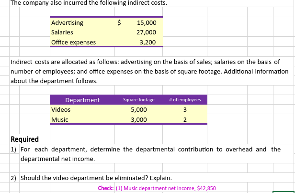Image resolution: width=295 pixels, height=193 pixels.
Task: Click the pink 'Check:' label
Action: coord(106,188)
